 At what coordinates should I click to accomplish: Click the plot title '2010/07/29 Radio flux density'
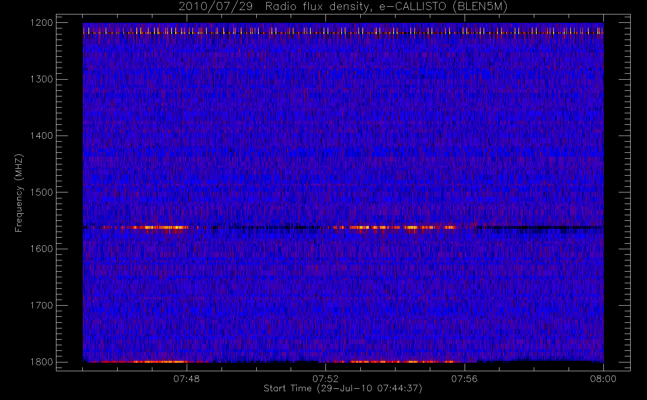pyautogui.click(x=343, y=6)
